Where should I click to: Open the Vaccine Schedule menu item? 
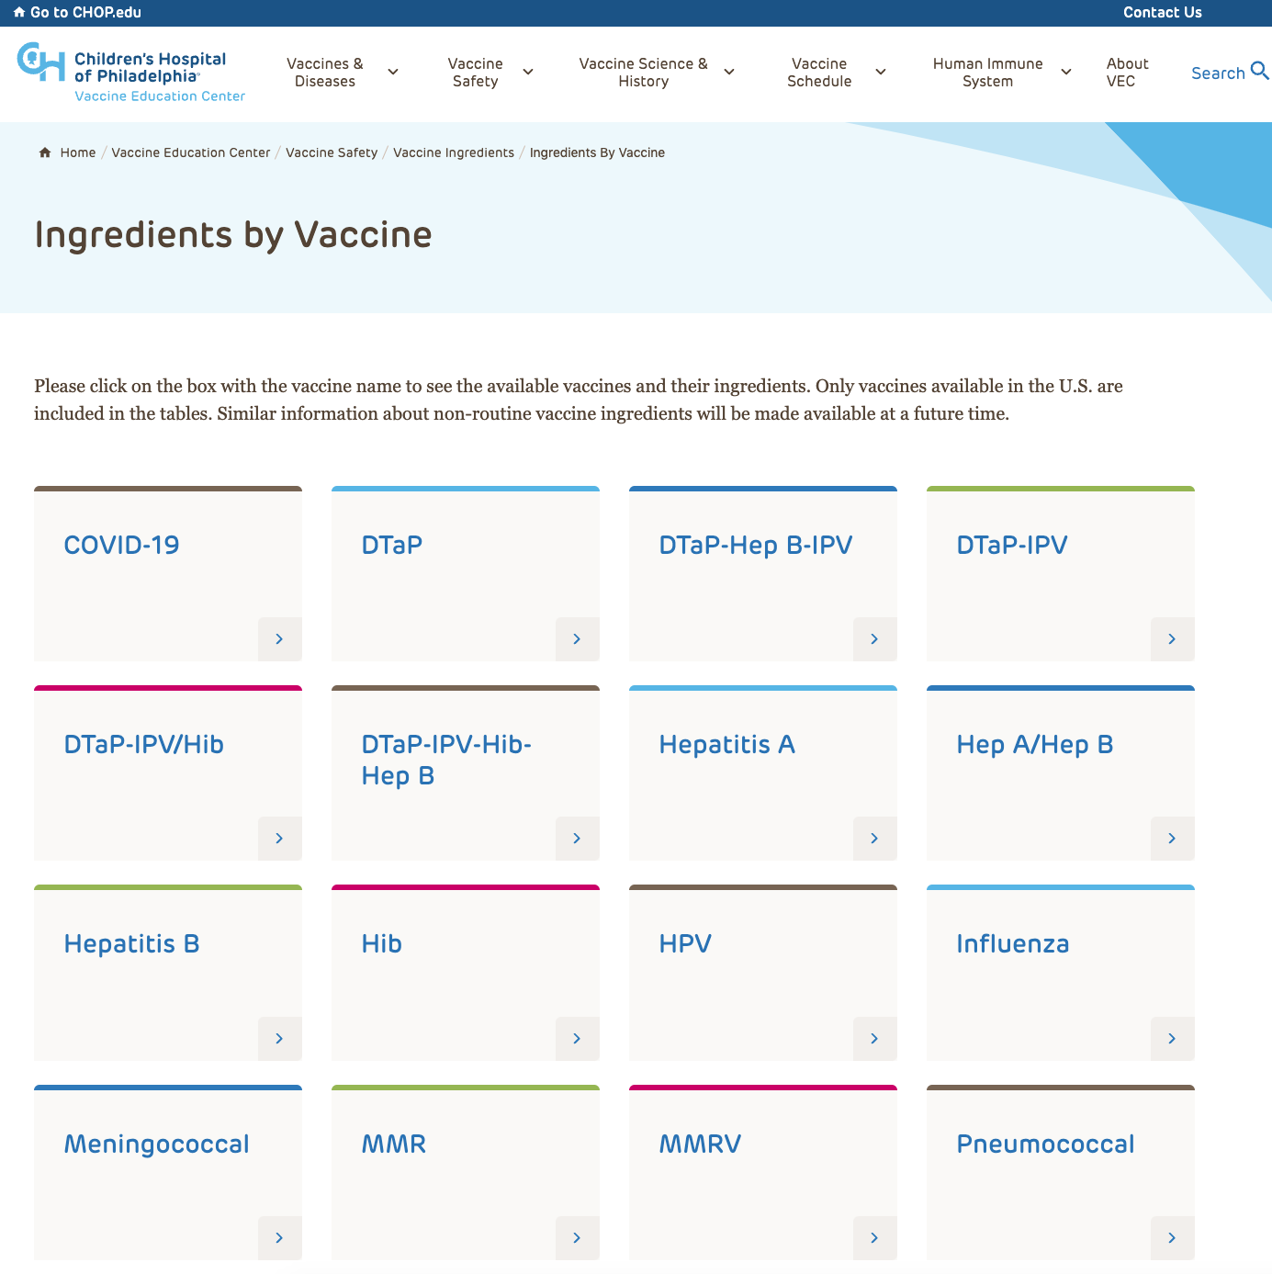pyautogui.click(x=819, y=73)
